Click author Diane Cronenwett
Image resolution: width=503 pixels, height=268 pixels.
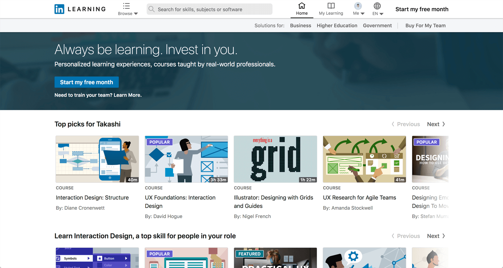[x=84, y=208]
